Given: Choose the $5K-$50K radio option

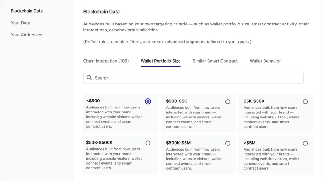Looking at the screenshot, I should (305, 102).
